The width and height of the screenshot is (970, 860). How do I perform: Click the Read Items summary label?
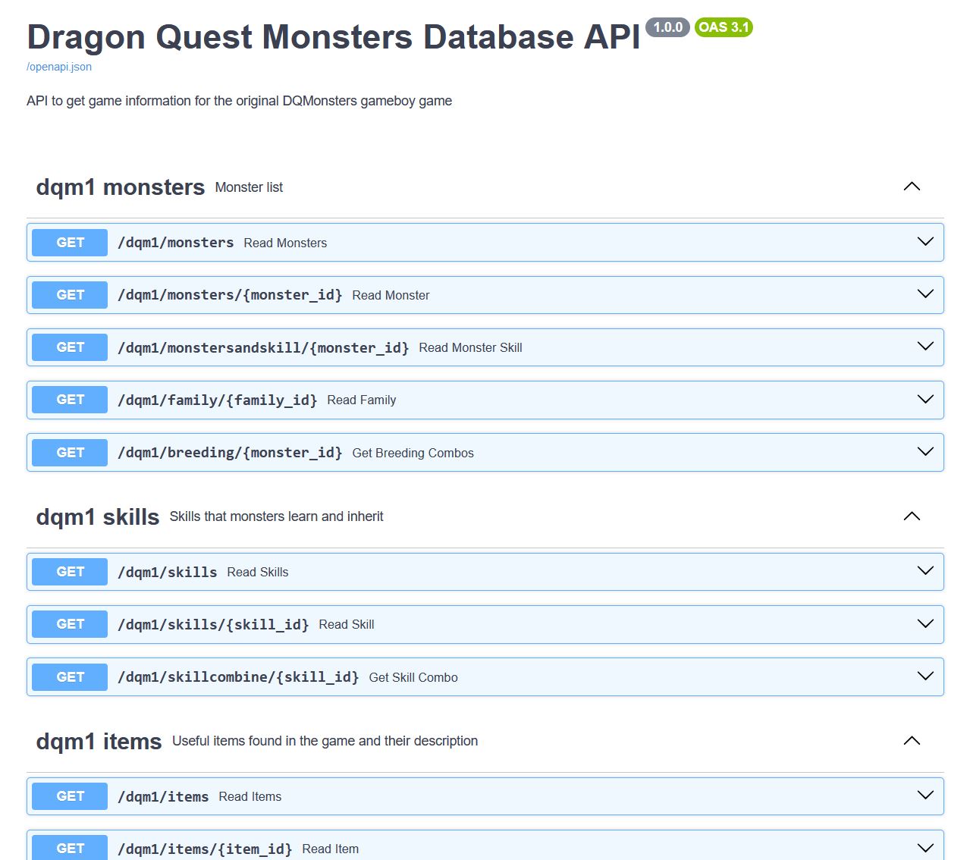coord(250,796)
